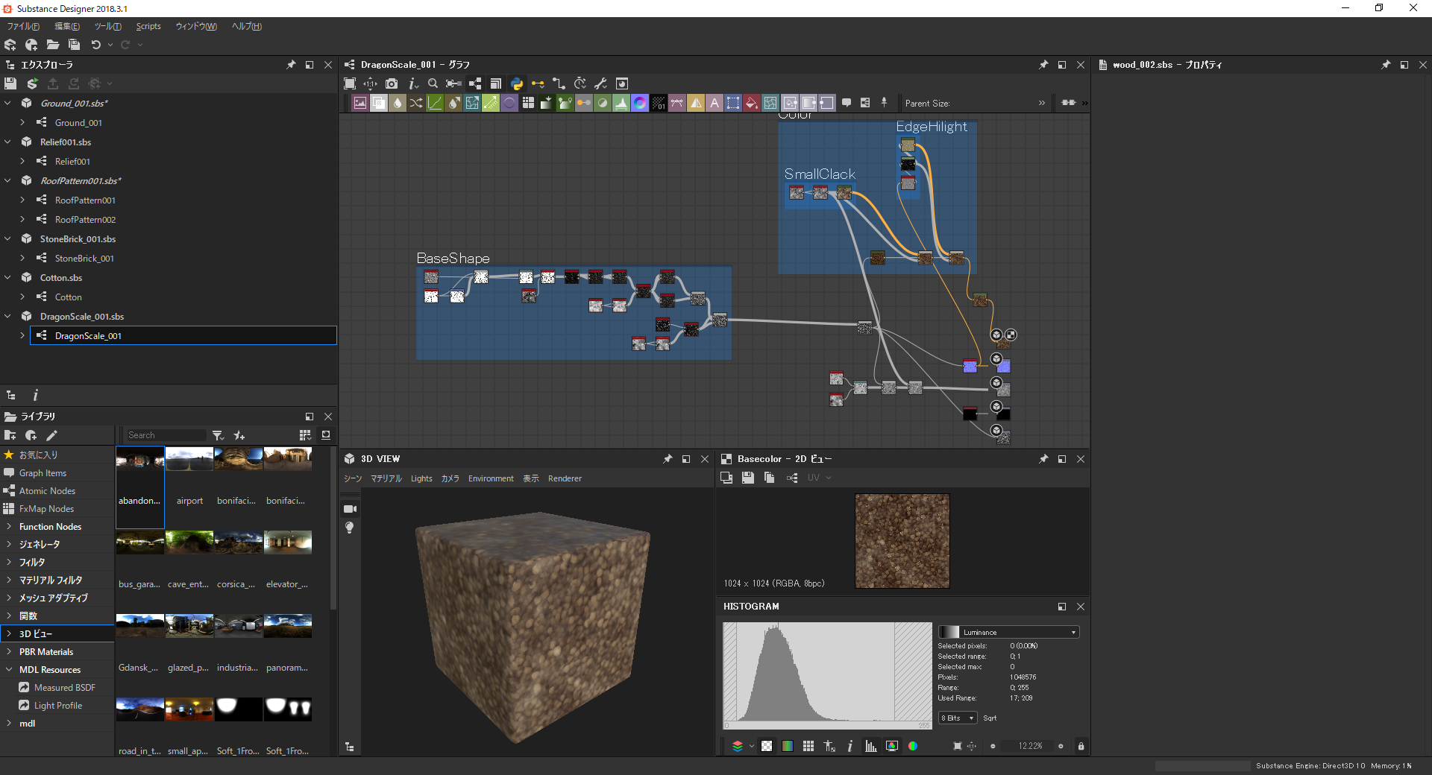Collapse the Ground_001.sbs package
Screen dimensions: 1432x775
coord(8,103)
